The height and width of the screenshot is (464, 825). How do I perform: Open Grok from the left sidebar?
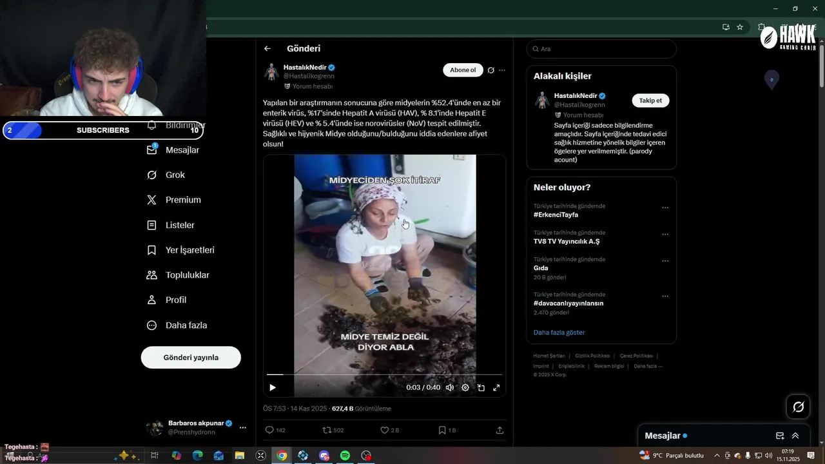pyautogui.click(x=166, y=175)
